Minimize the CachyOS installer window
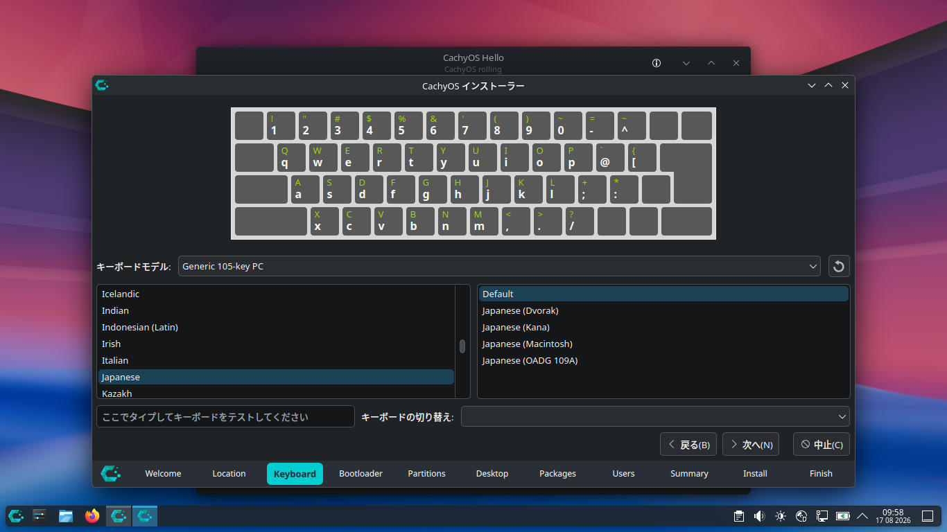The image size is (947, 532). coord(812,85)
